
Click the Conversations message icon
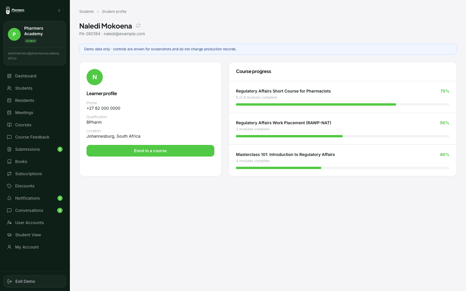click(x=9, y=210)
